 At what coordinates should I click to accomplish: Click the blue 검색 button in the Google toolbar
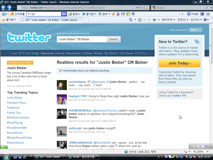coord(64,14)
